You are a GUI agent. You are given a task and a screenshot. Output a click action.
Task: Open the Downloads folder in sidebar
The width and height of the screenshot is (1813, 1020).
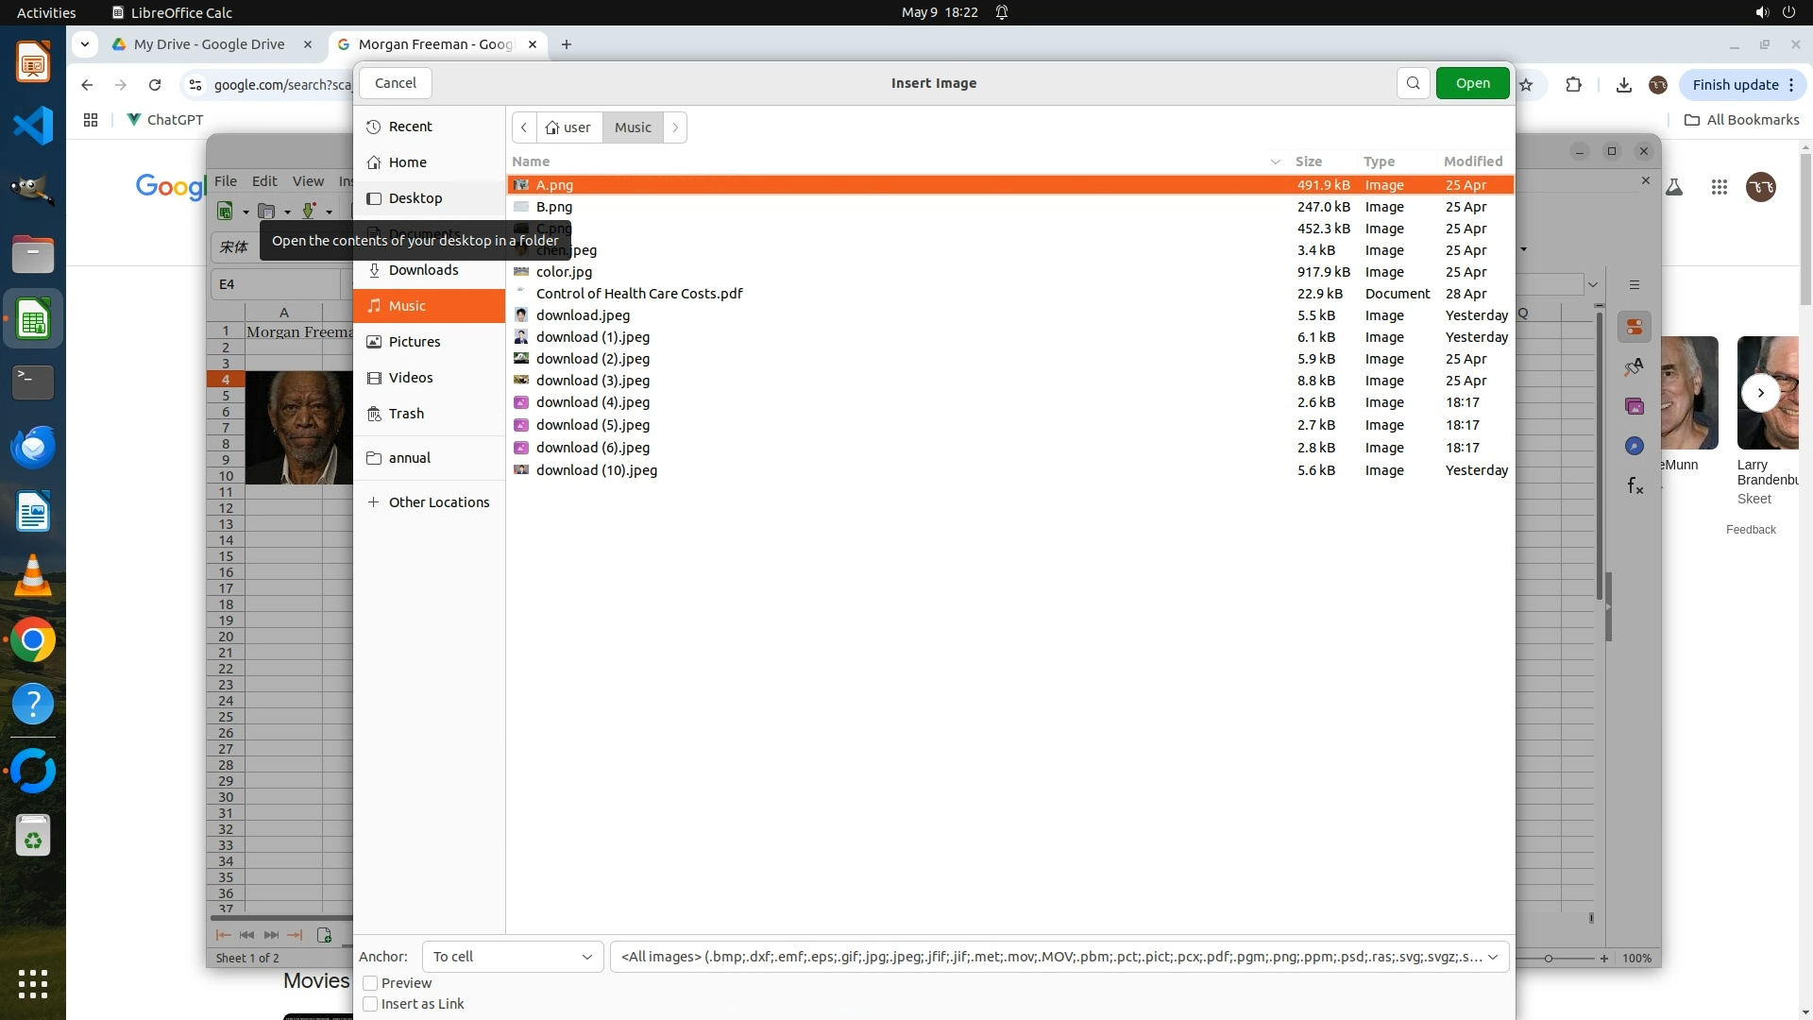(422, 270)
